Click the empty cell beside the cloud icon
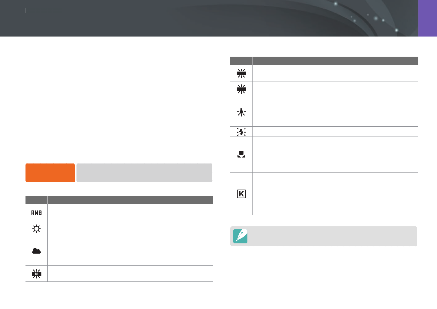The image size is (437, 309). coord(130,251)
